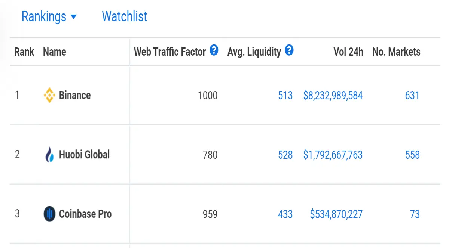Open the Binance exchange name link
The image size is (449, 248).
(x=75, y=95)
